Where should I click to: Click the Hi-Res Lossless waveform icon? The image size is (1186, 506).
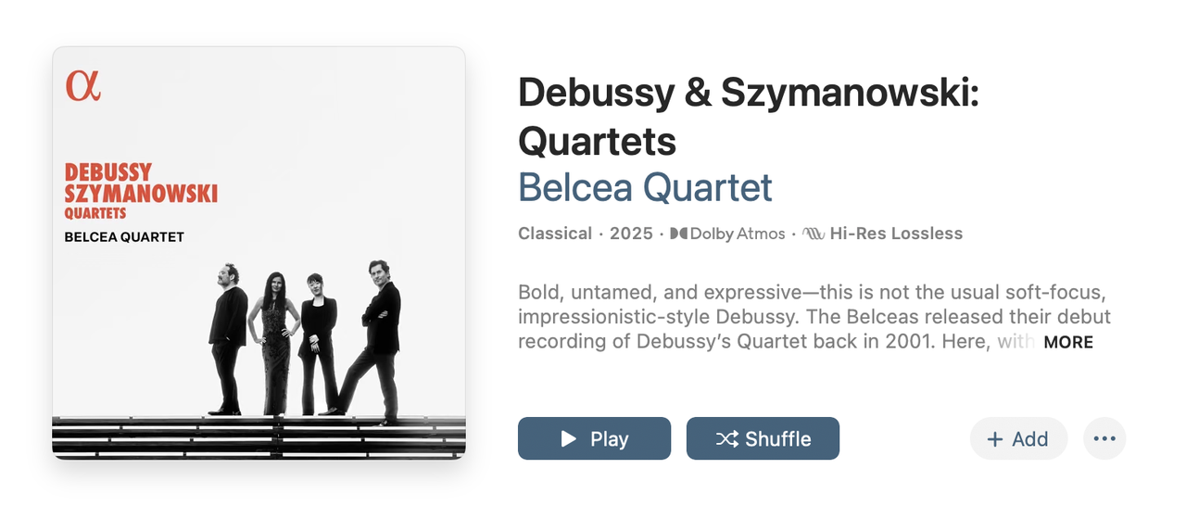tap(814, 234)
